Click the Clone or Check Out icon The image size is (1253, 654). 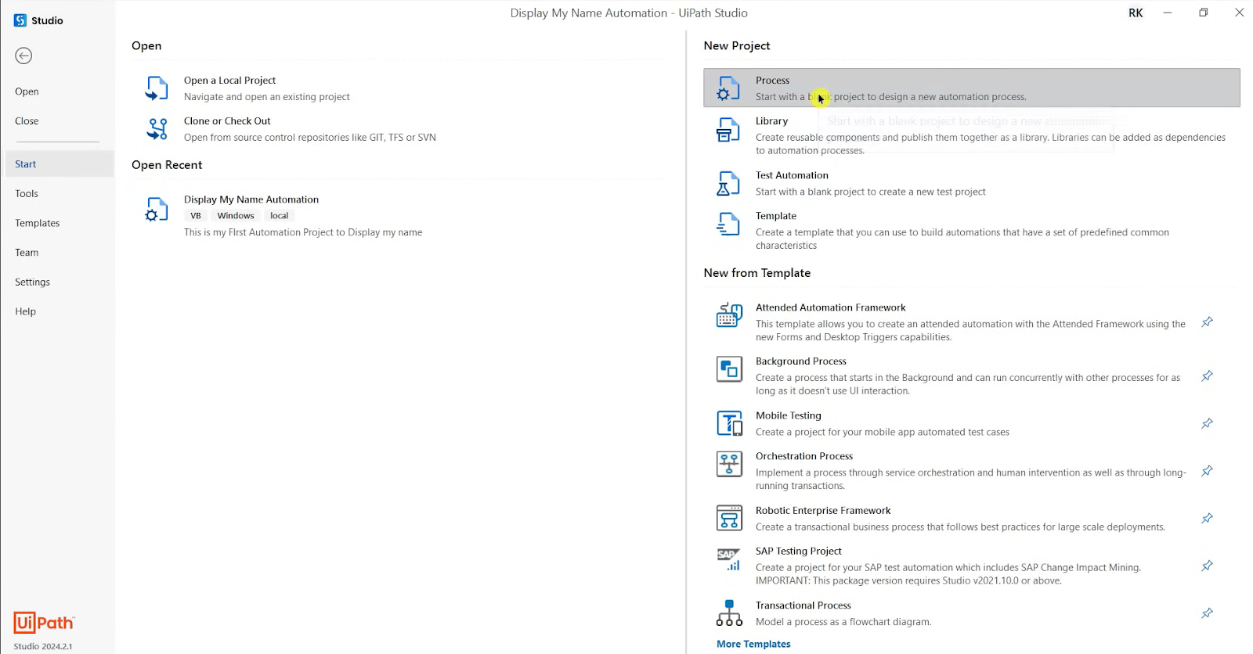[157, 128]
